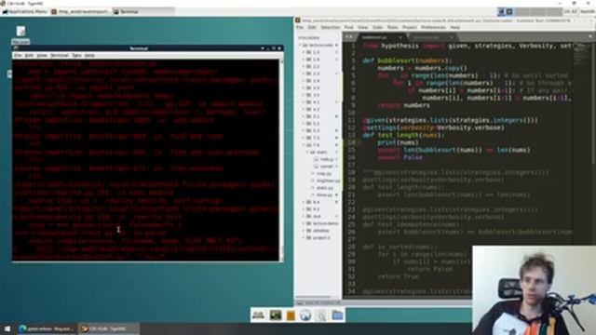
Task: Open Tools menu in Sublime Text
Action: (x=392, y=27)
